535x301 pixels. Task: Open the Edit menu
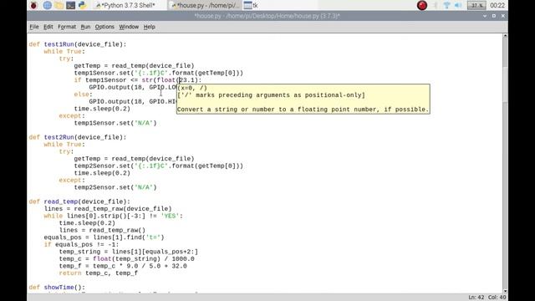(48, 27)
